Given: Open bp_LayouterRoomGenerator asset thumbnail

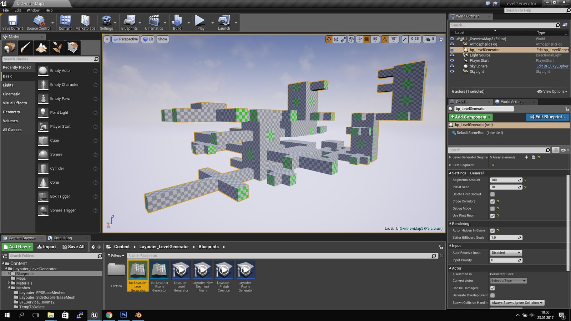Looking at the screenshot, I should coord(160,270).
